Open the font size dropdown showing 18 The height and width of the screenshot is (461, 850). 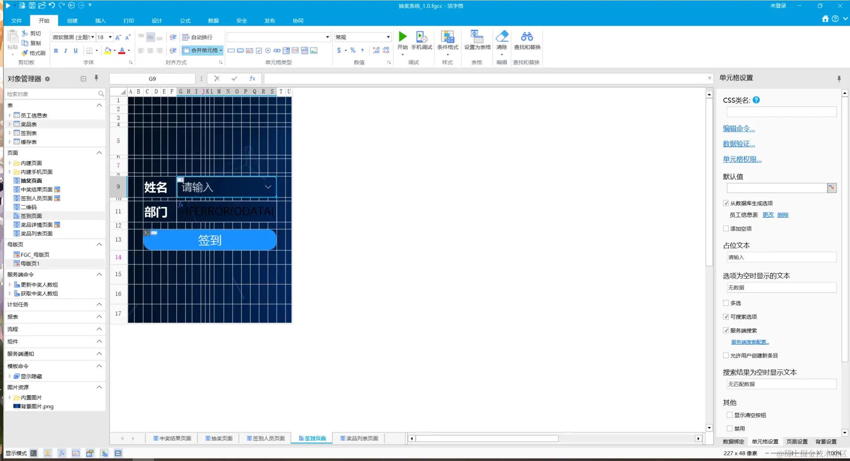[110, 37]
